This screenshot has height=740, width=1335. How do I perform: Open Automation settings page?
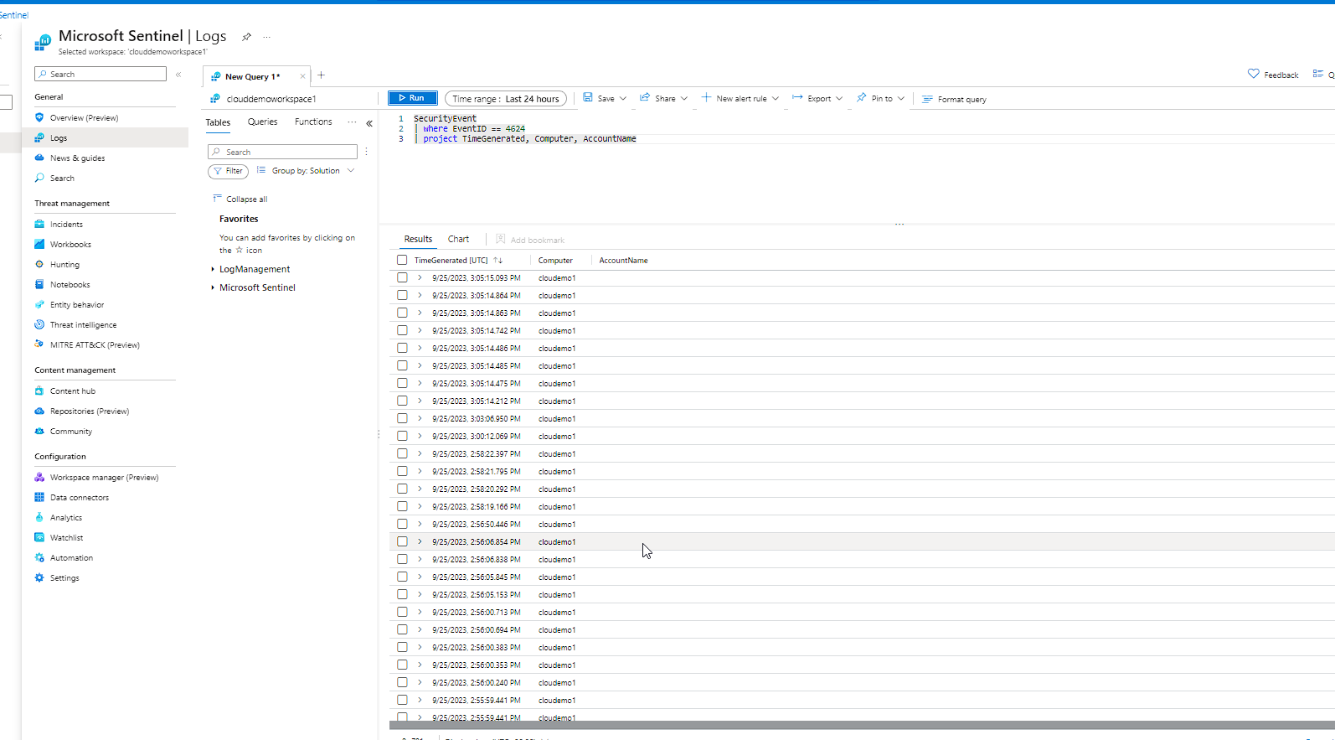(x=71, y=558)
